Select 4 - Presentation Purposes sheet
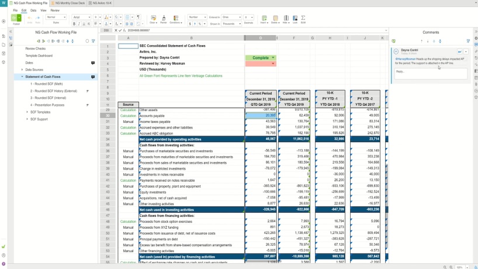 tap(47, 105)
